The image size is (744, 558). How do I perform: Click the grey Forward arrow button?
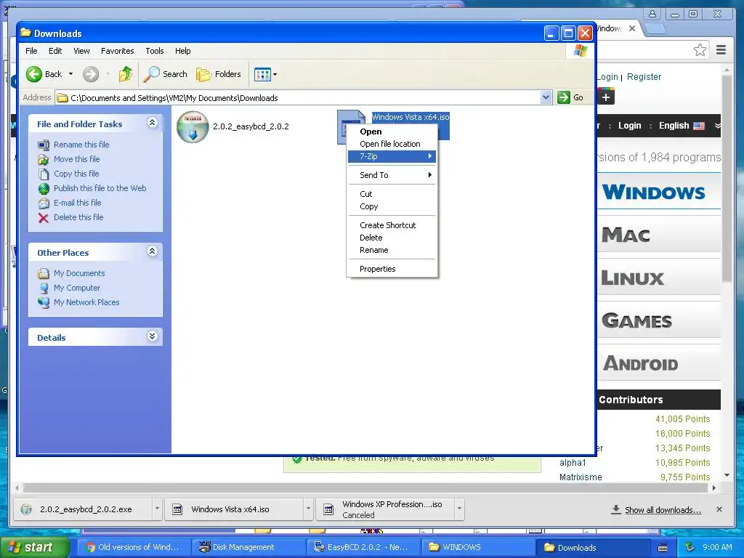coord(91,74)
